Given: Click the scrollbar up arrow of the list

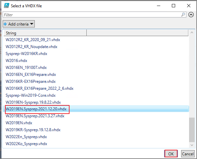Looking at the screenshot, I should pyautogui.click(x=192, y=32).
